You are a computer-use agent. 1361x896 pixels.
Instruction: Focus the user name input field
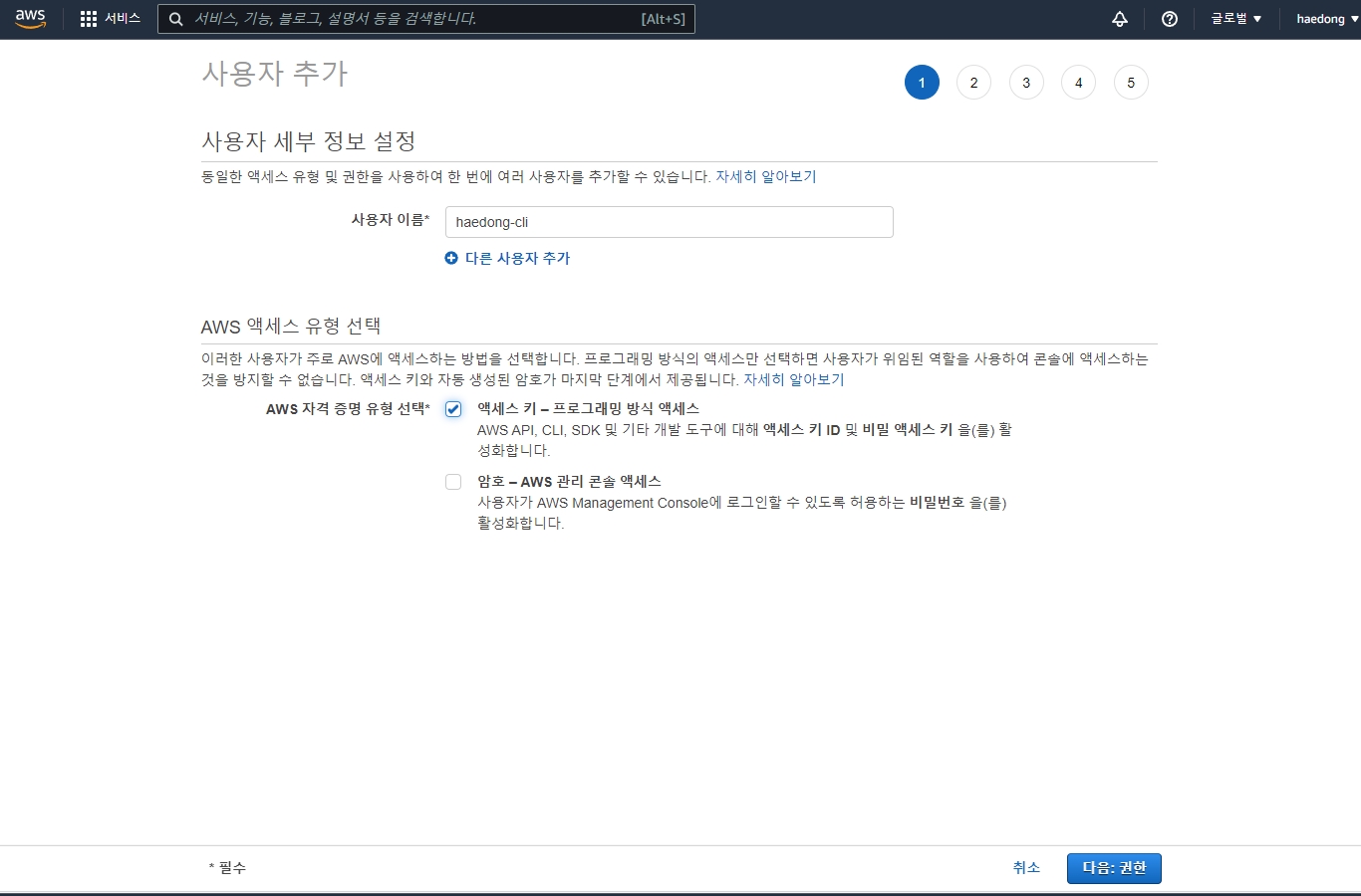669,222
